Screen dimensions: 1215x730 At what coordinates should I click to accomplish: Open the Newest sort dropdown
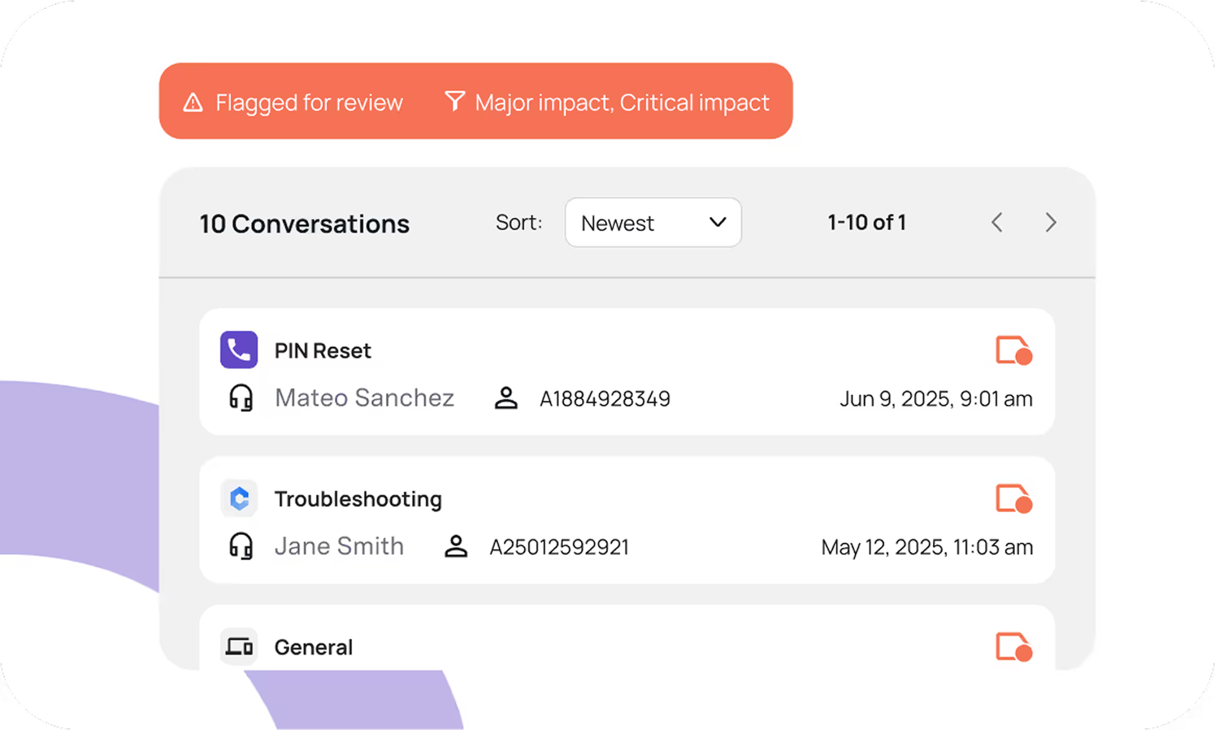653,223
